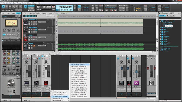Click the Audio FX browser button
The image size is (182, 102).
click(162, 16)
